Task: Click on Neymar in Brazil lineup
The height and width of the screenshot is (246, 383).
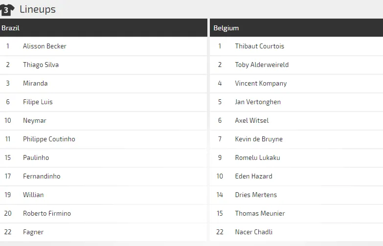Action: coord(35,120)
